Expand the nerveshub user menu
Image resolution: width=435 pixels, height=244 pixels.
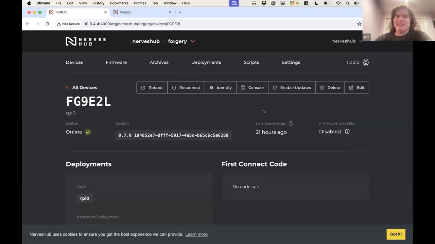(x=347, y=41)
